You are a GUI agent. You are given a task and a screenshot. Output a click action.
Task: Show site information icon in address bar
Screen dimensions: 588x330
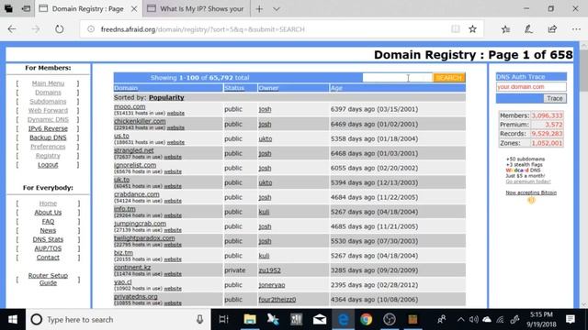pos(91,29)
